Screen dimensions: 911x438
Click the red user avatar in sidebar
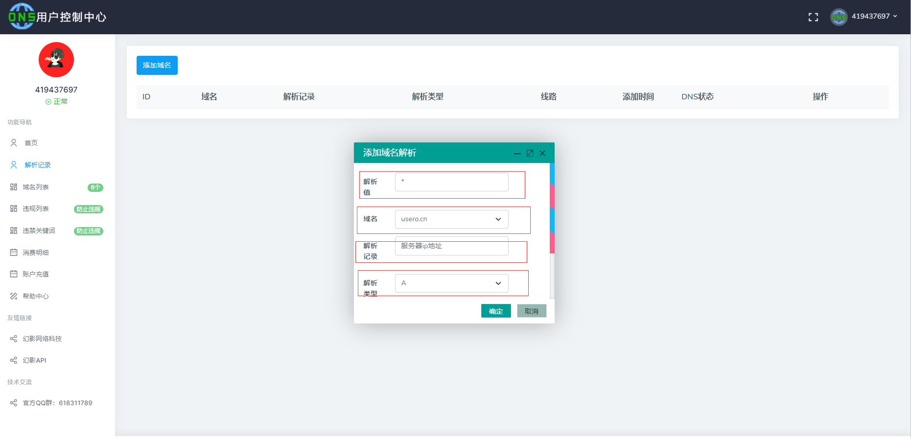pyautogui.click(x=56, y=60)
